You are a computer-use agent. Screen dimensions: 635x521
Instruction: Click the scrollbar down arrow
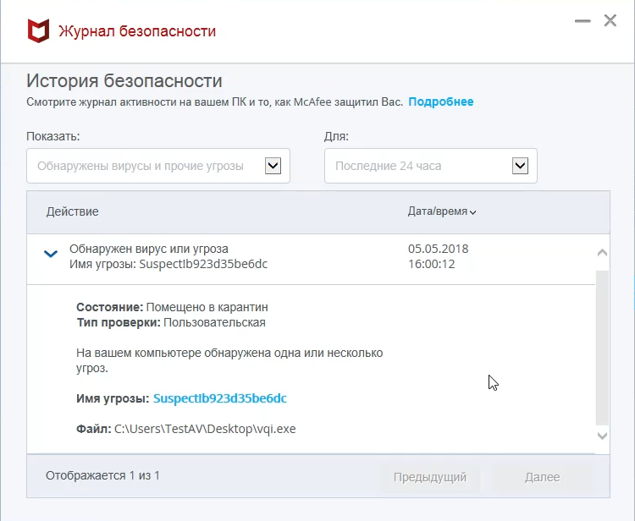click(602, 436)
